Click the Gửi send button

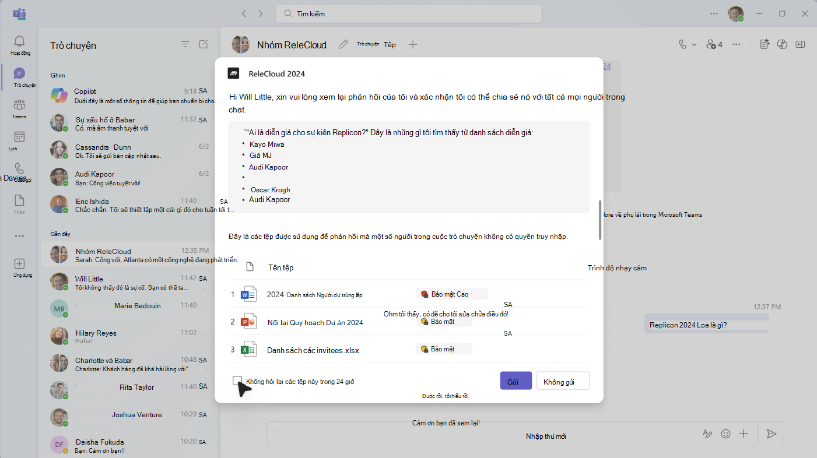(x=516, y=381)
